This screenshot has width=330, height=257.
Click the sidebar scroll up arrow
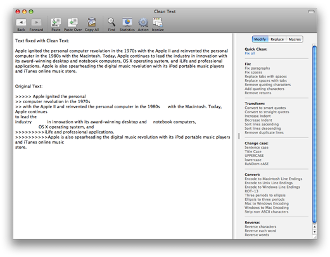[x=314, y=227]
